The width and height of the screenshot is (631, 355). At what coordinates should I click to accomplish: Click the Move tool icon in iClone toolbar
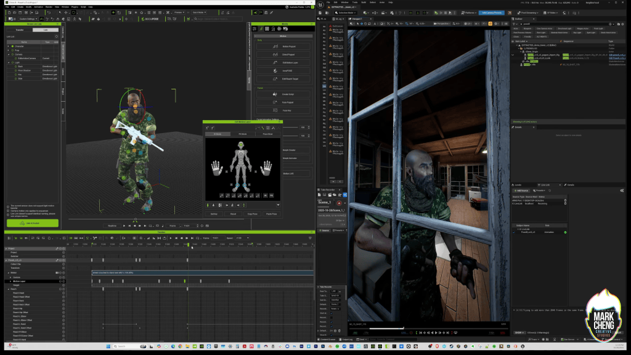tap(65, 12)
